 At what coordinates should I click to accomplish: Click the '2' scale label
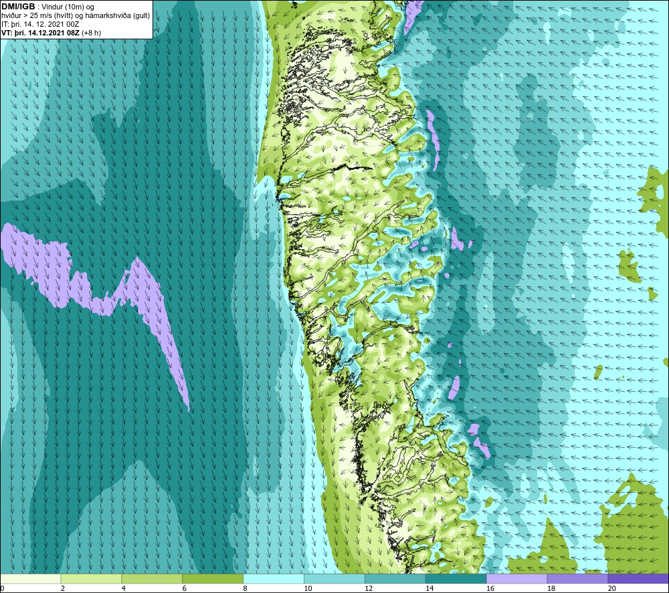[63, 588]
